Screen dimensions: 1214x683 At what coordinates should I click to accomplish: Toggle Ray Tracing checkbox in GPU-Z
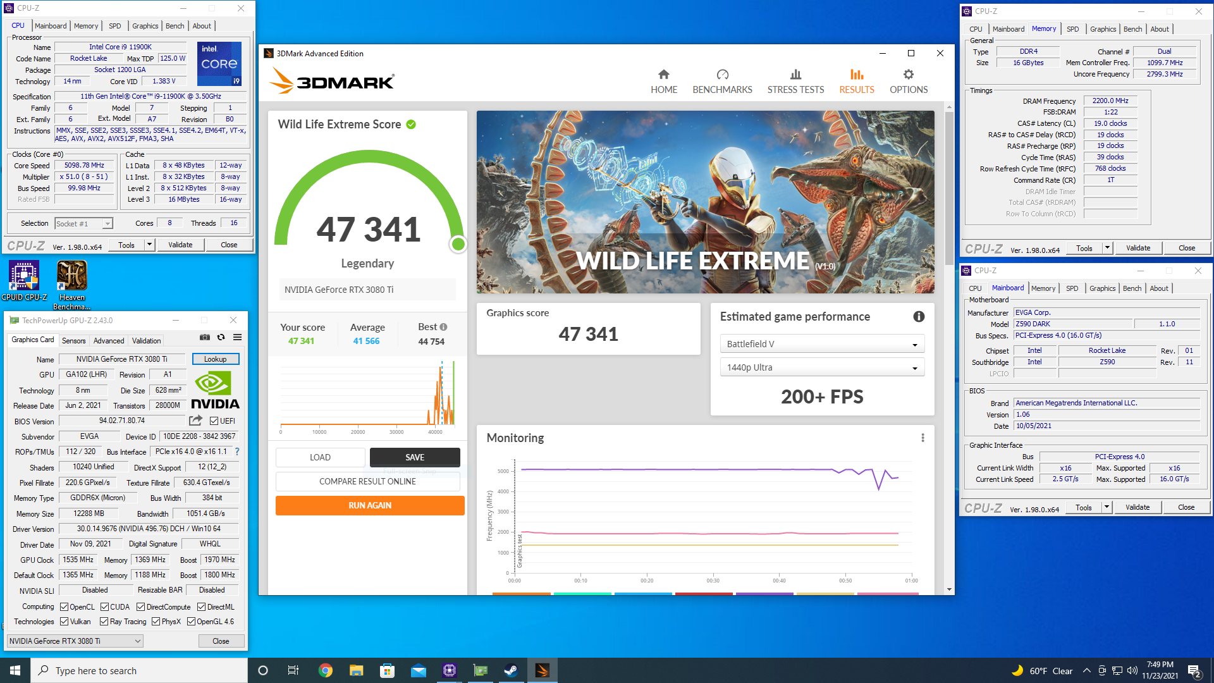(104, 622)
